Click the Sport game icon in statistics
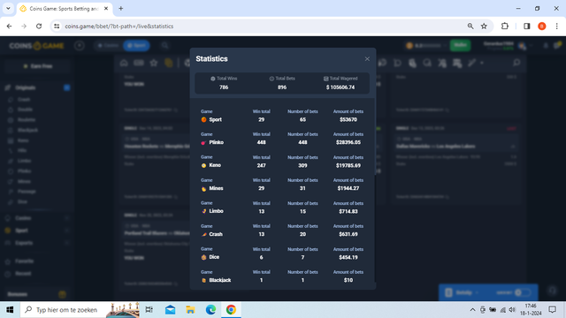 tap(203, 120)
